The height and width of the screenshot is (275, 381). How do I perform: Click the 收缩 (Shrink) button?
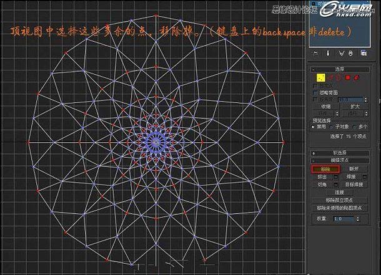325,107
